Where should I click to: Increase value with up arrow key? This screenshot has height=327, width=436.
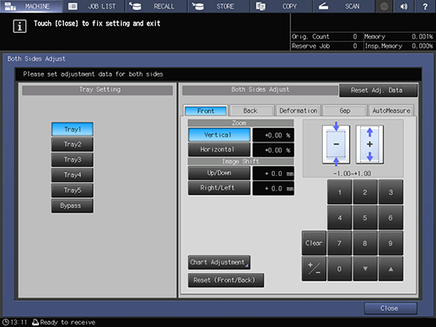(x=390, y=269)
